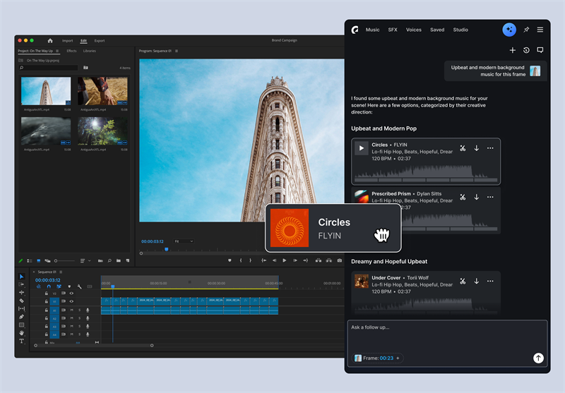Toggle visibility of the V1 video track
The width and height of the screenshot is (565, 393).
[71, 301]
